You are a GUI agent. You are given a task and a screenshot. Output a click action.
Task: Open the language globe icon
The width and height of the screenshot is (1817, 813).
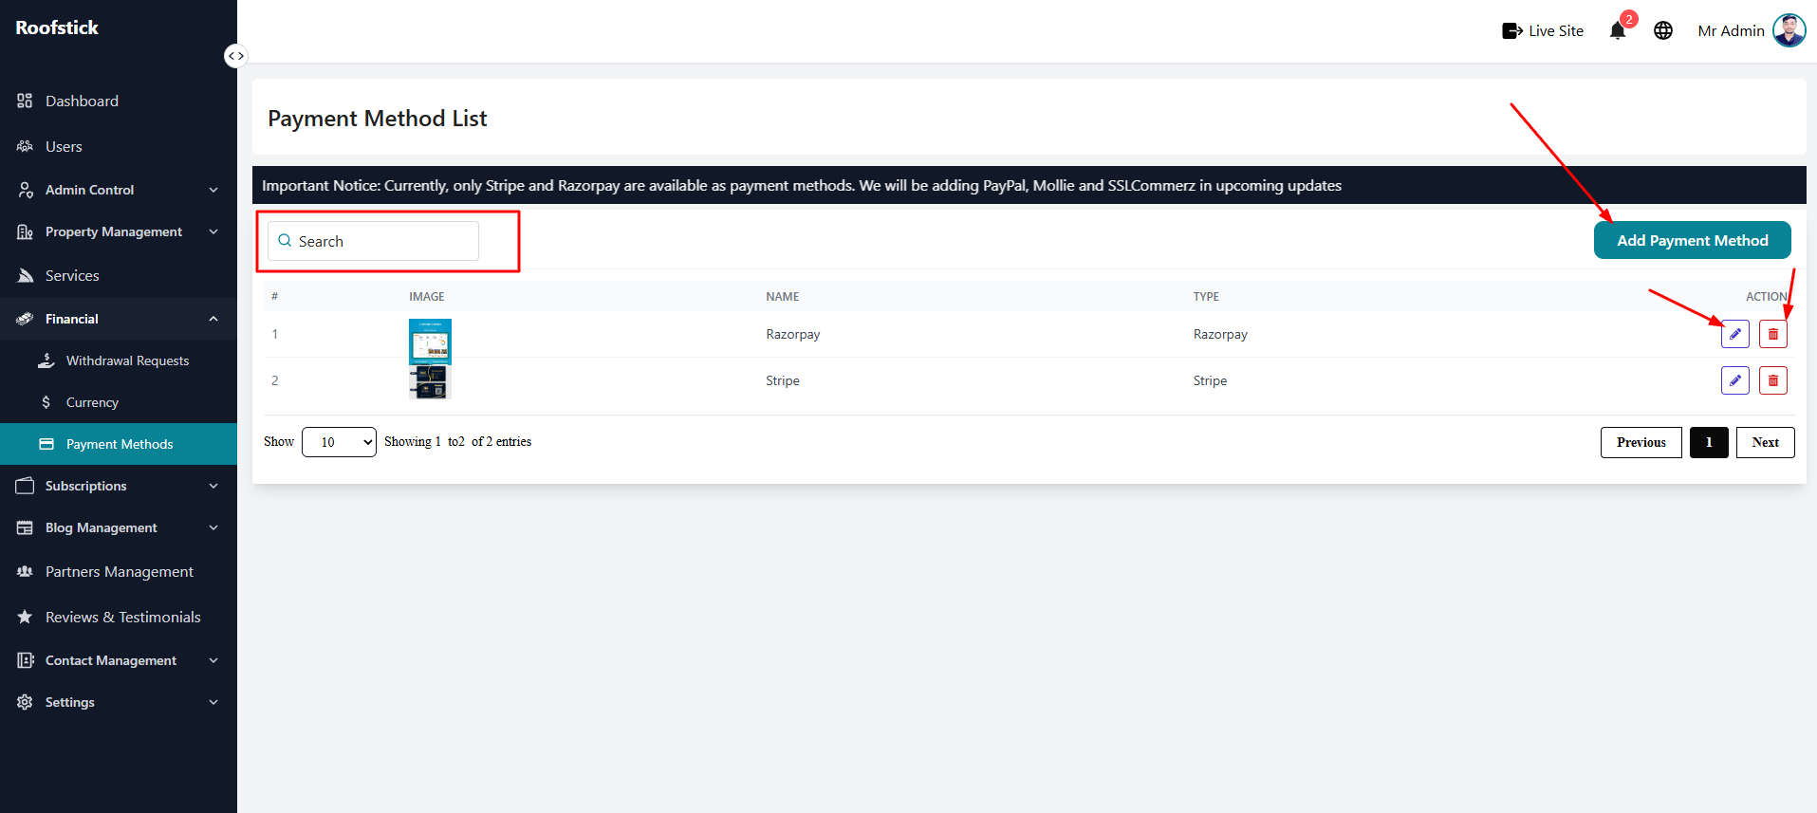pos(1663,30)
